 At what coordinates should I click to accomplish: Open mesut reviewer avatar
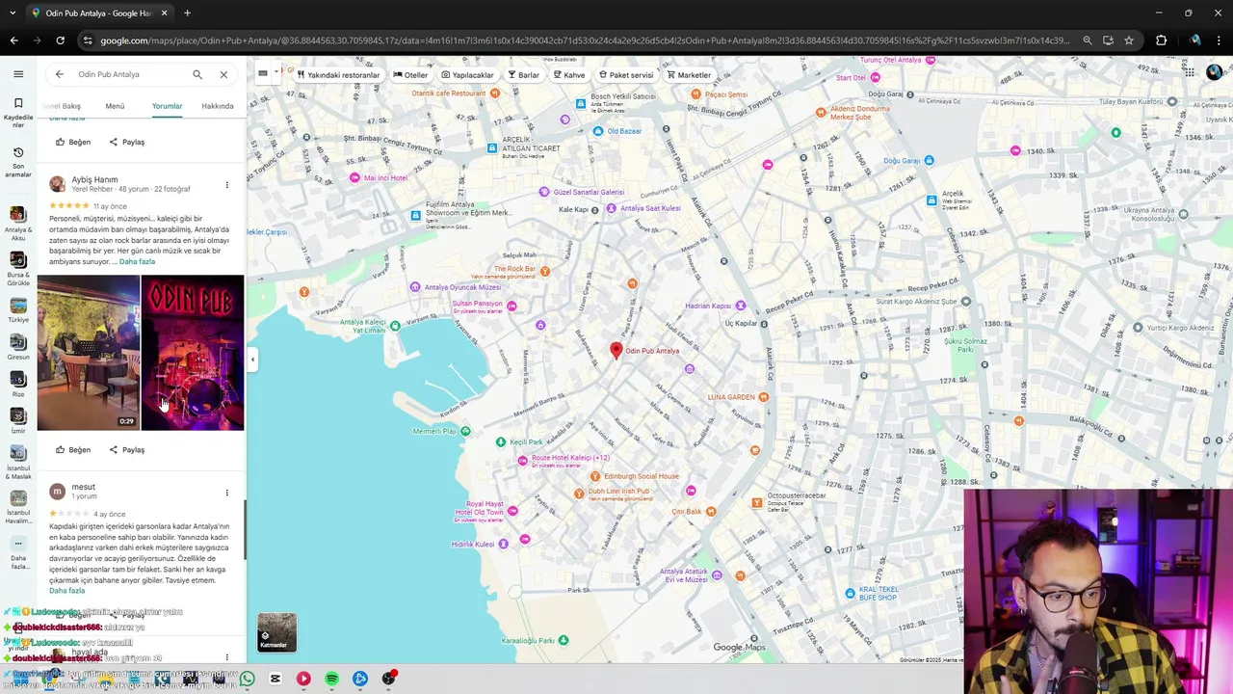point(58,491)
